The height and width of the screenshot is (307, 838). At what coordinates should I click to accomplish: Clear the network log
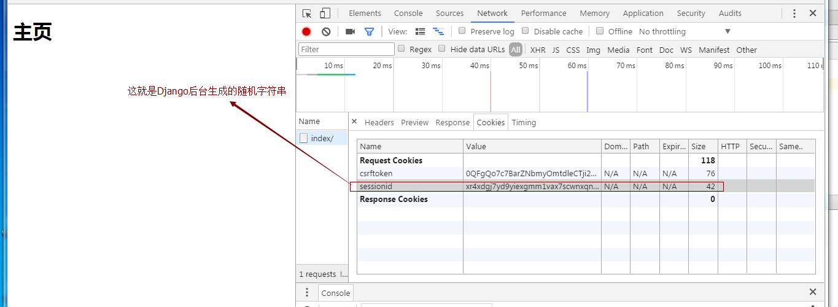pyautogui.click(x=326, y=32)
